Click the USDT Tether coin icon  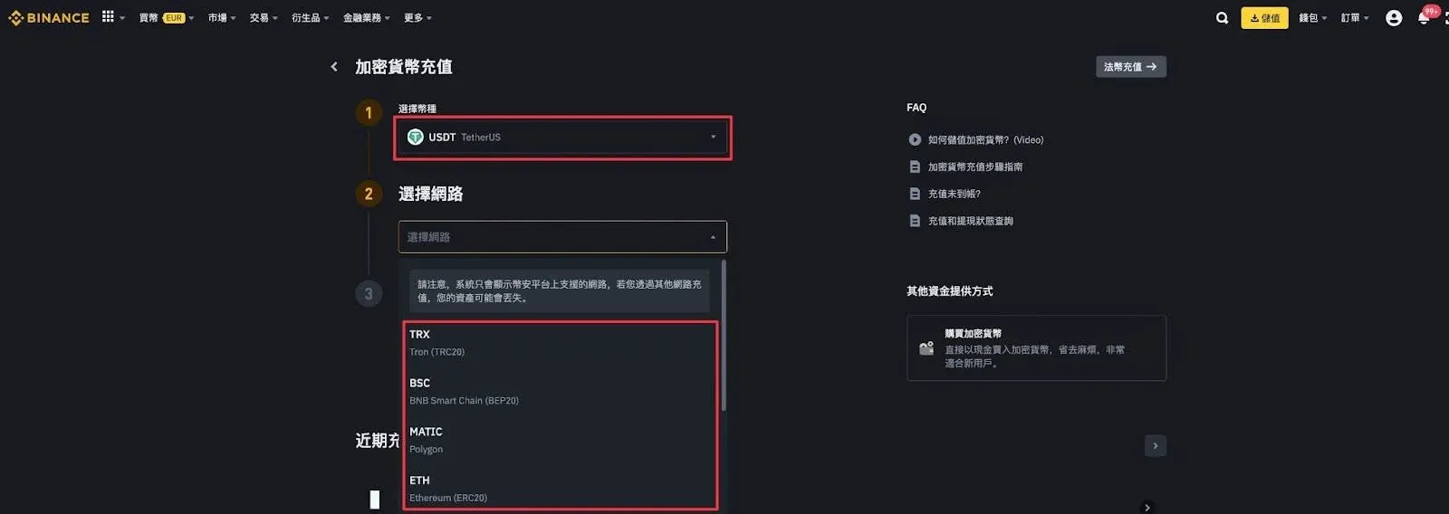pyautogui.click(x=416, y=138)
